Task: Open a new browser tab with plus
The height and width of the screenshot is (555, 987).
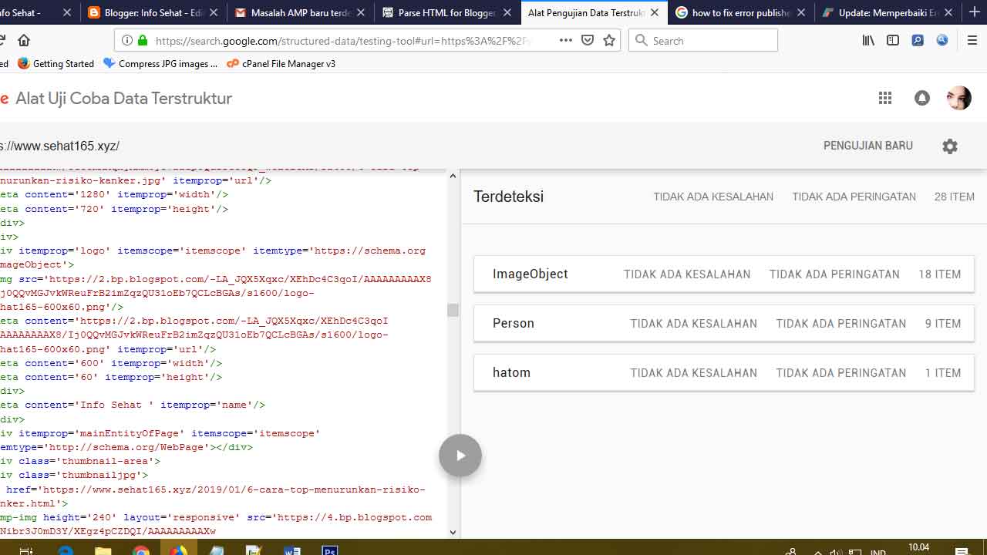Action: pos(974,12)
